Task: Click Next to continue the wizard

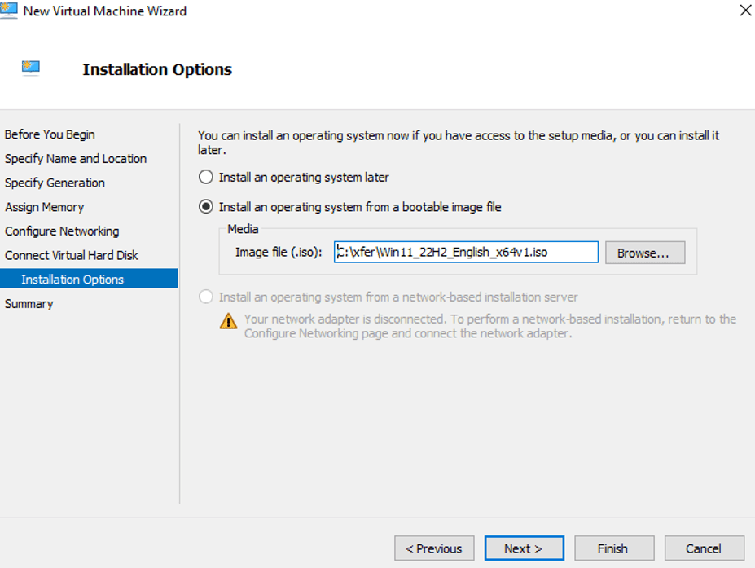Action: [x=522, y=548]
